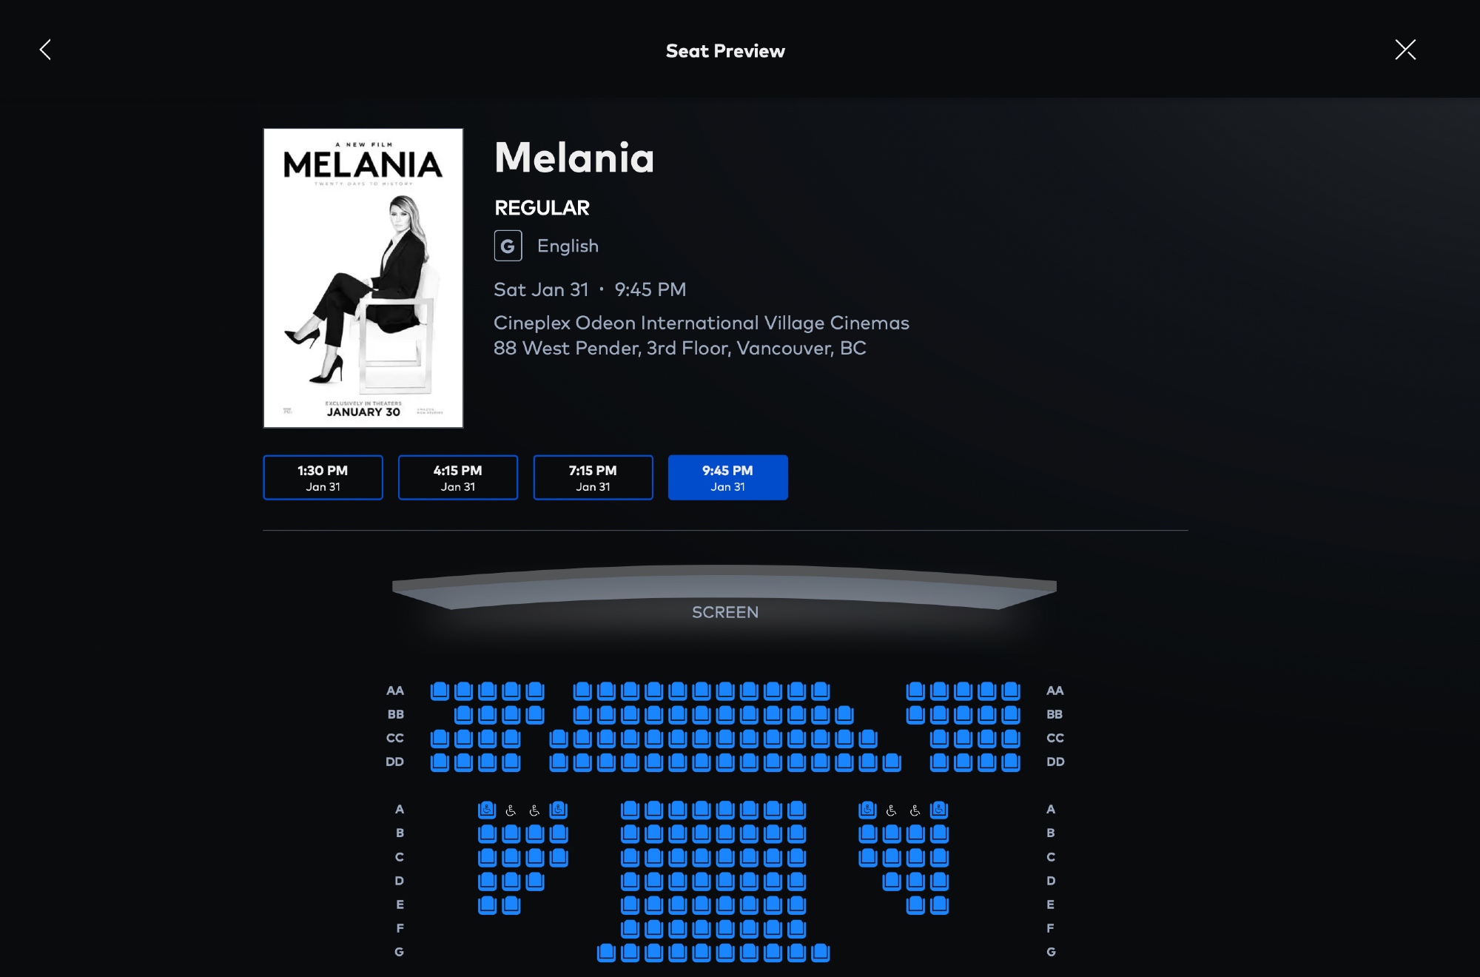Close the Seat Preview window
This screenshot has height=977, width=1480.
click(x=1405, y=50)
